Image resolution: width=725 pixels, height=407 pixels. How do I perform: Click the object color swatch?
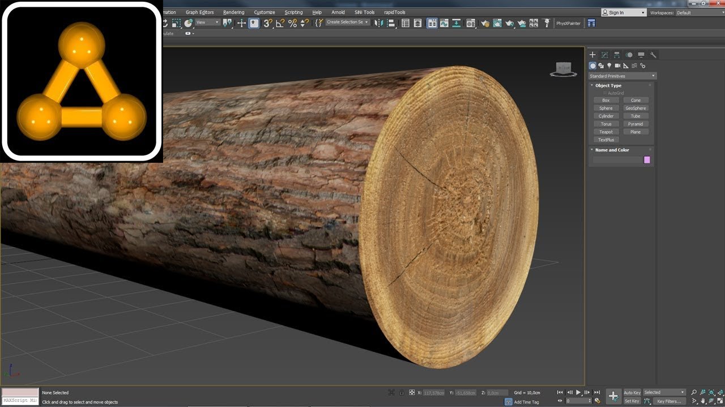pos(647,160)
